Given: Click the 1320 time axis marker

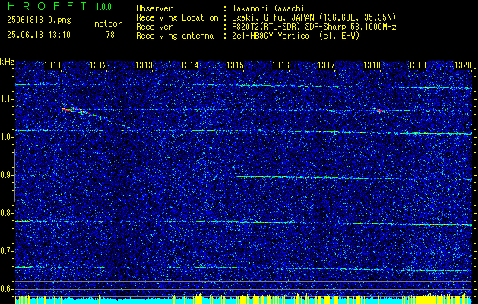Looking at the screenshot, I should (463, 65).
